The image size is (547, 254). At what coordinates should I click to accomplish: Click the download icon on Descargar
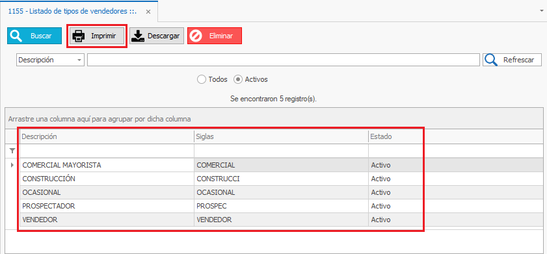coord(139,36)
